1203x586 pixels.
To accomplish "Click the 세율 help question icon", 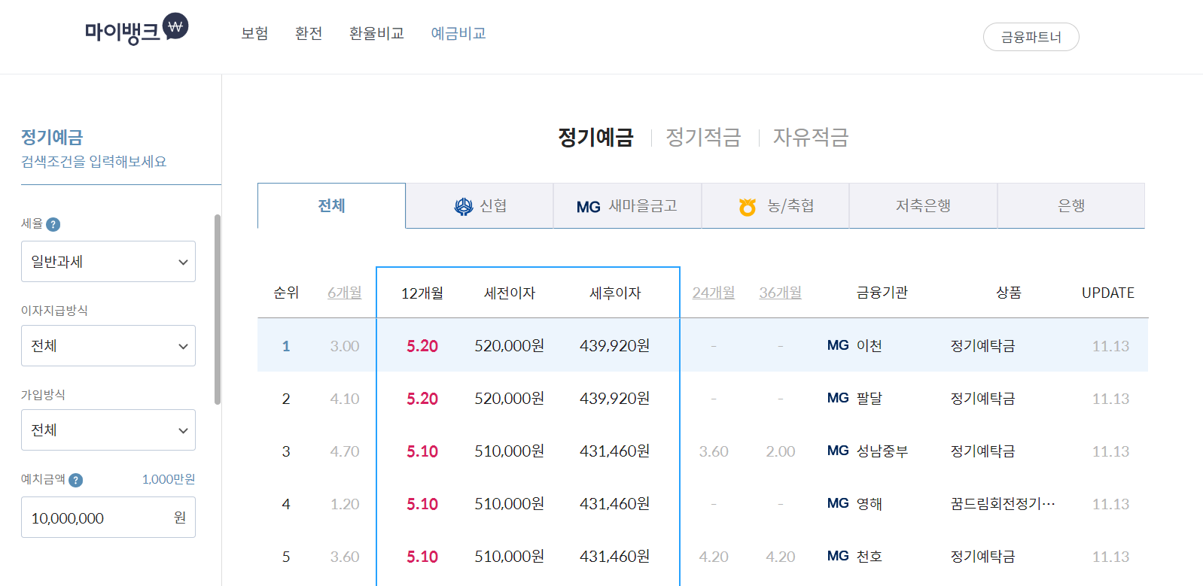I will click(53, 224).
